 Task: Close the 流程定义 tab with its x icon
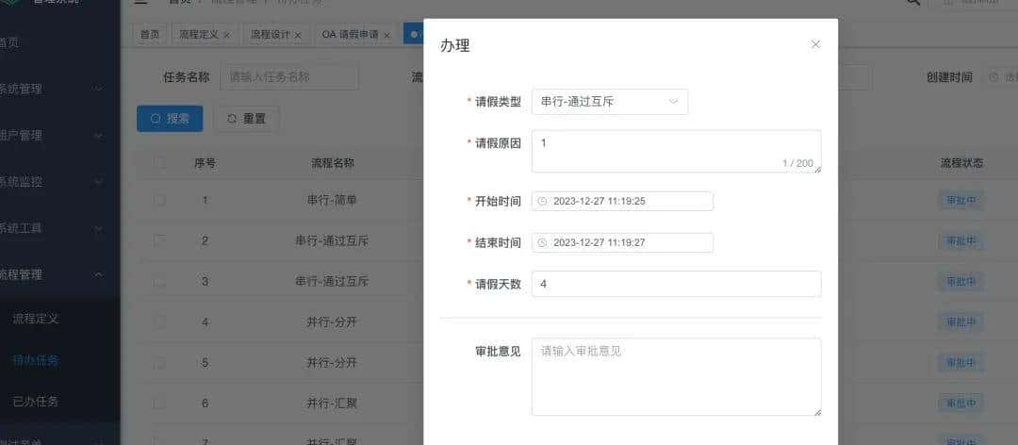pyautogui.click(x=226, y=35)
